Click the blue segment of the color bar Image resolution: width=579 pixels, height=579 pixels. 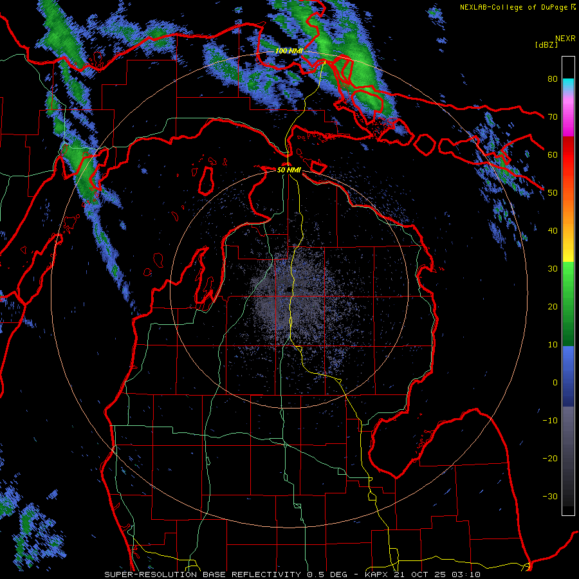[x=568, y=376]
